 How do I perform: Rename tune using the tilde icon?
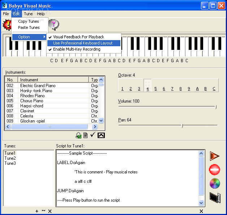point(43,211)
